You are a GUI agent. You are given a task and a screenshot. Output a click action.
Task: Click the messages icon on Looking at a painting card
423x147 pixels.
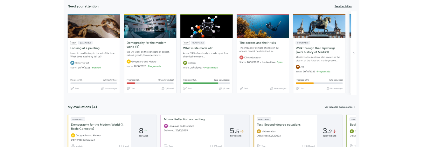click(103, 89)
